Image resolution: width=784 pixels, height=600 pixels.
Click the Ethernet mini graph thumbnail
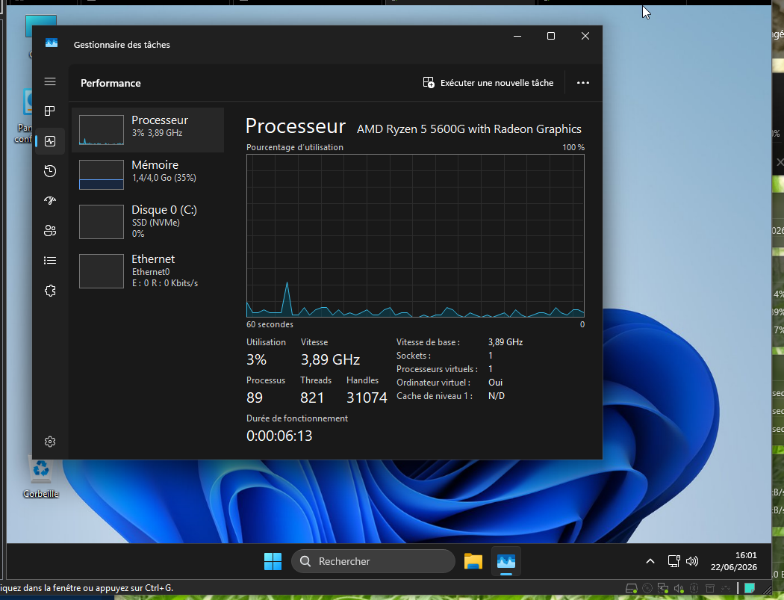pos(102,271)
